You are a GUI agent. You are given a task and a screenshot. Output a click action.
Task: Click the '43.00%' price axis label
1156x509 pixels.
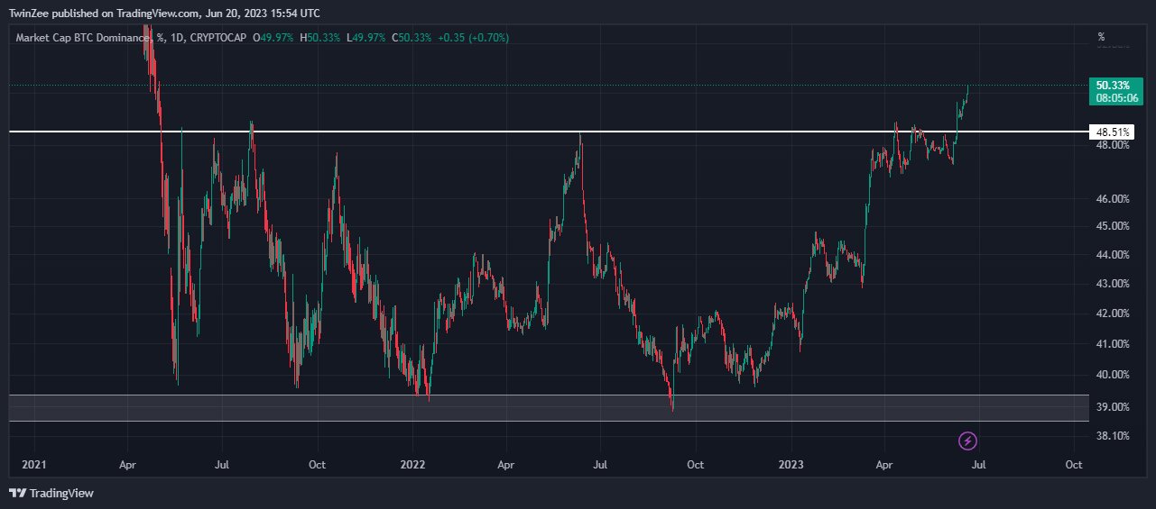click(1113, 284)
